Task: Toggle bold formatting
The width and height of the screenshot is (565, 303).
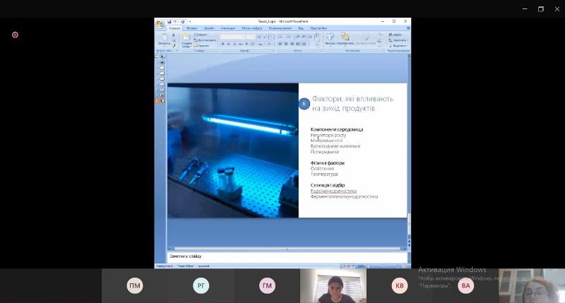Action: [222, 44]
